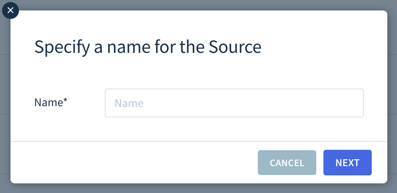
Task: Click the asterisk beside the Name label
Action: (65, 100)
